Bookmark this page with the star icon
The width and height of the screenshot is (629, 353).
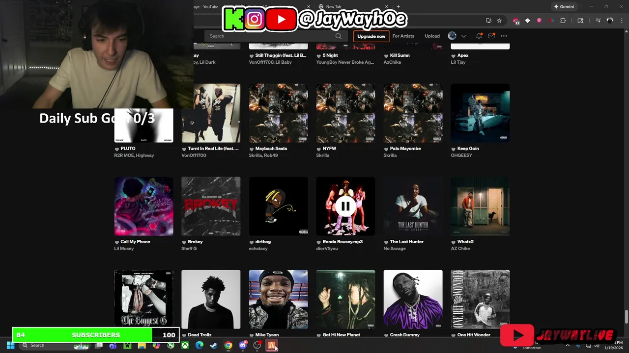pyautogui.click(x=499, y=21)
